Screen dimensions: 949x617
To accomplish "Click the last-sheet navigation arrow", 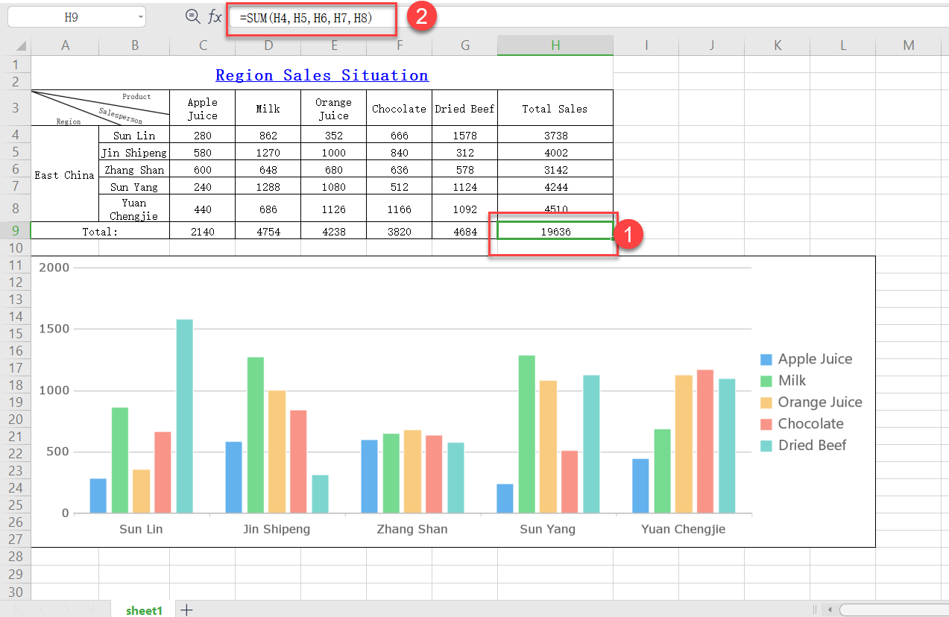I will pos(89,609).
